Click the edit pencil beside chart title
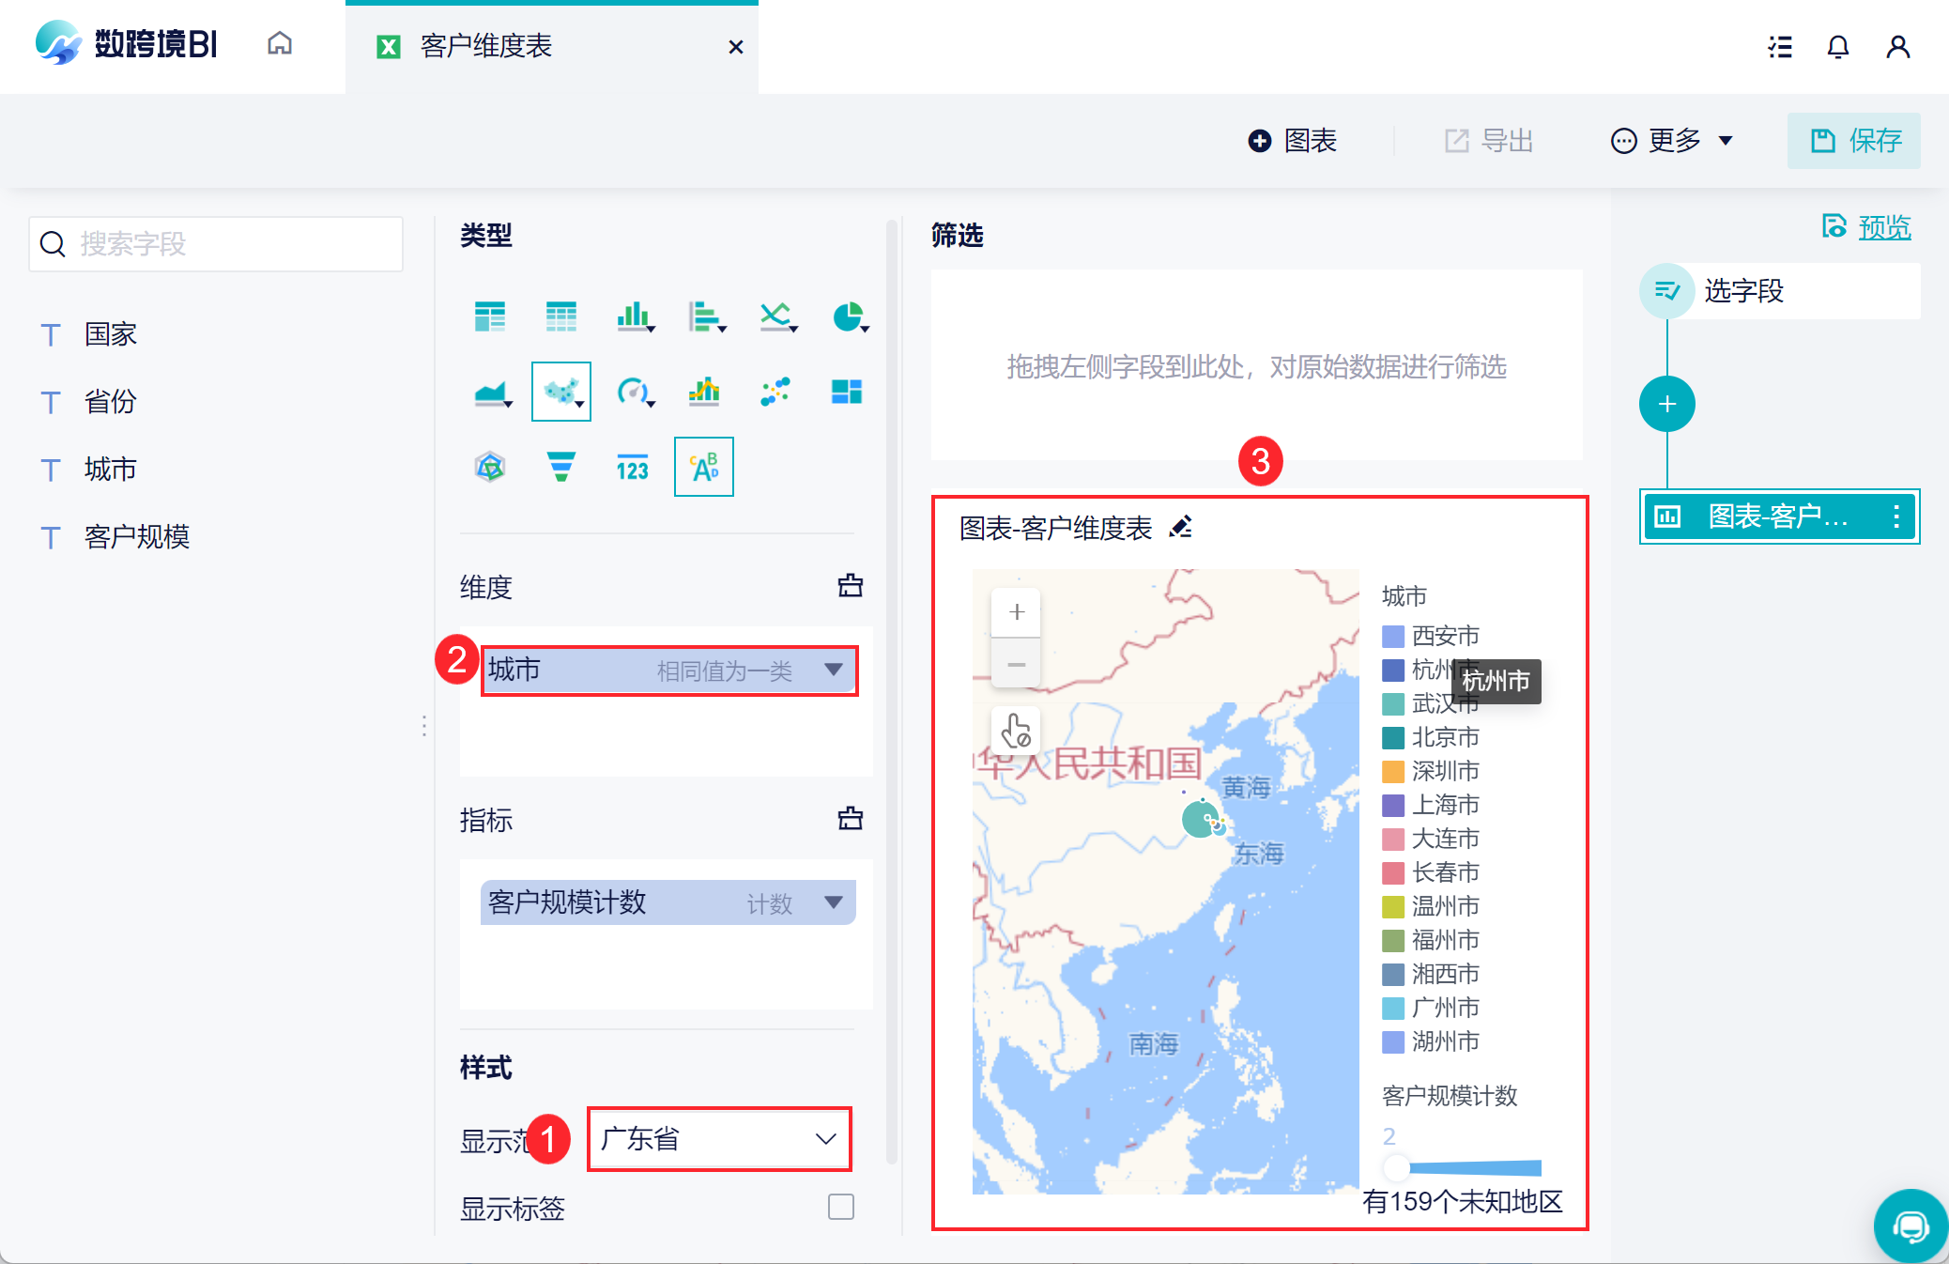The width and height of the screenshot is (1949, 1264). [x=1181, y=528]
